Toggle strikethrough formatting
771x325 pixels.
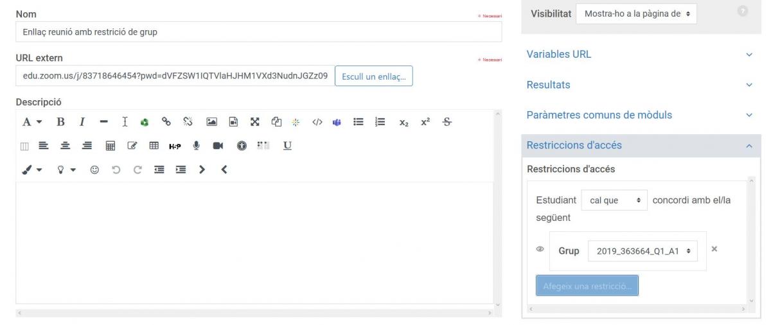(x=447, y=122)
